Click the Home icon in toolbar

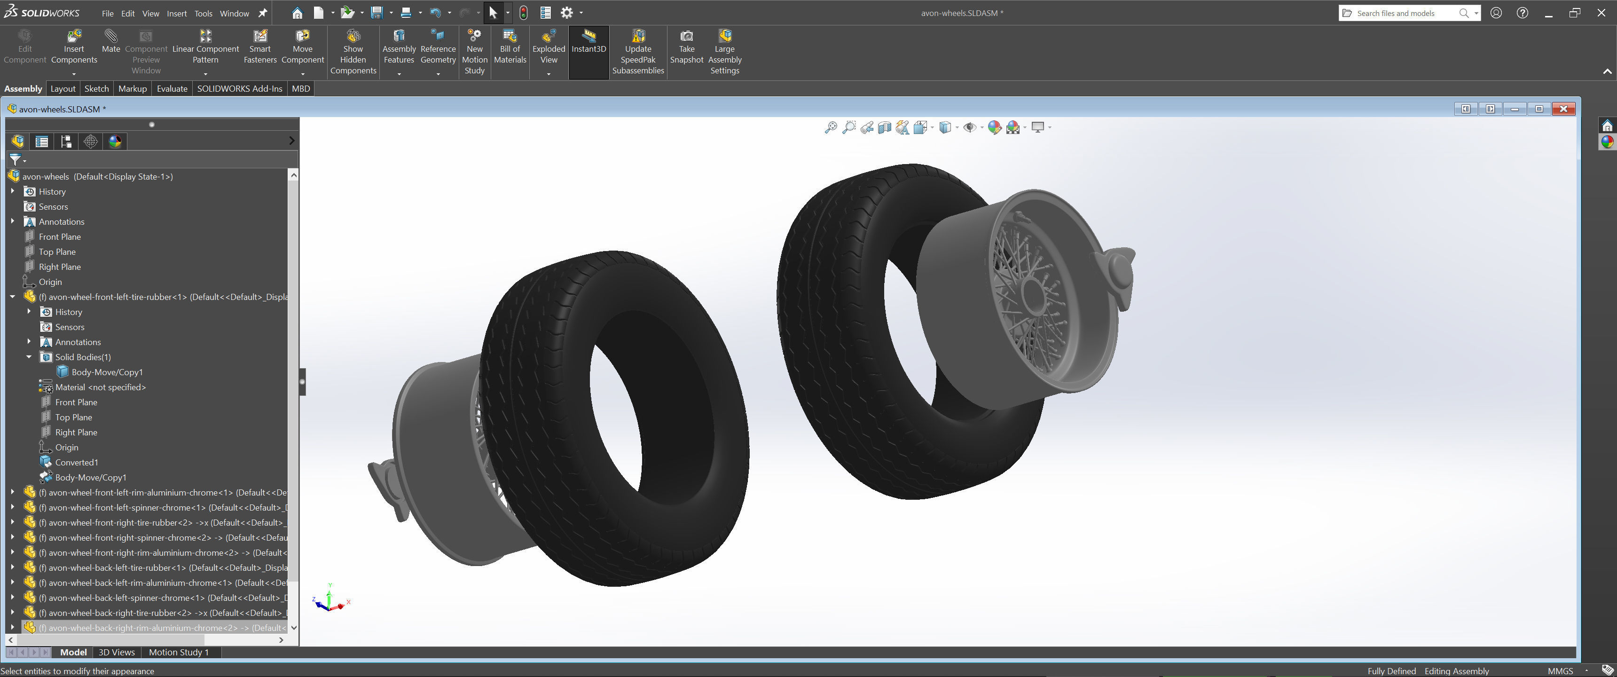pyautogui.click(x=297, y=13)
